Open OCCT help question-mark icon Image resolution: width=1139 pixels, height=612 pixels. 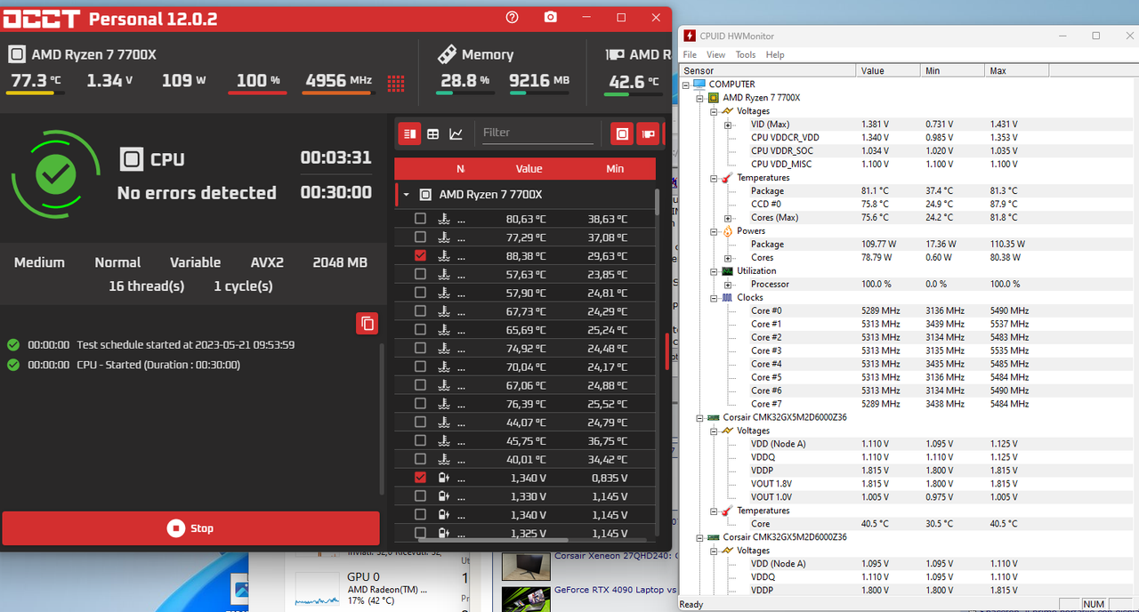tap(512, 18)
